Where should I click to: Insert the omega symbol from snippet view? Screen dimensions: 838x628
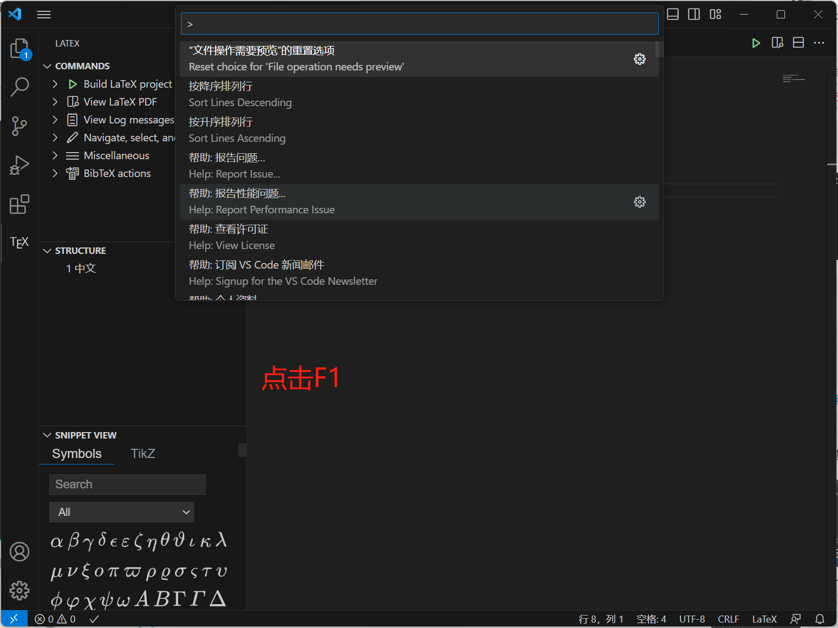pos(124,601)
